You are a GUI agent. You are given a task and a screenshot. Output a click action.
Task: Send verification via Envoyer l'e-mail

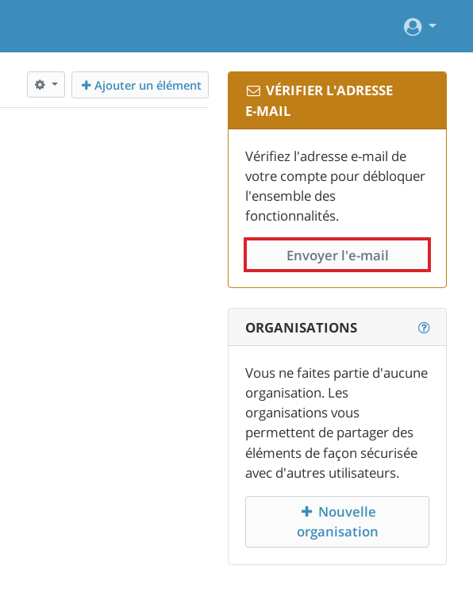[337, 256]
